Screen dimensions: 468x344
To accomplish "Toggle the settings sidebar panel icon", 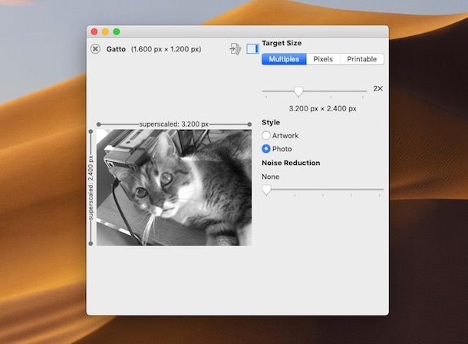I will pos(252,49).
